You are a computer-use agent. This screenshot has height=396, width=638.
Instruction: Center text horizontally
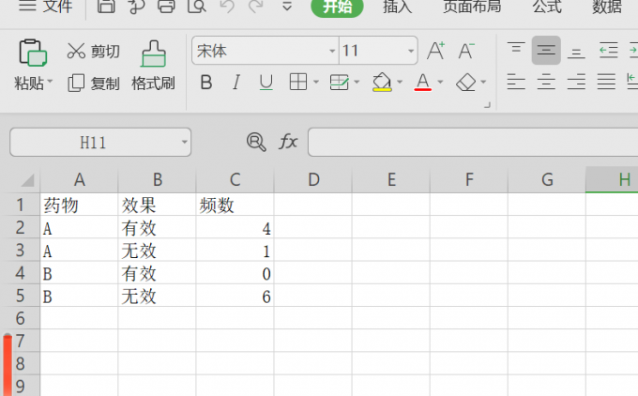[x=546, y=82]
